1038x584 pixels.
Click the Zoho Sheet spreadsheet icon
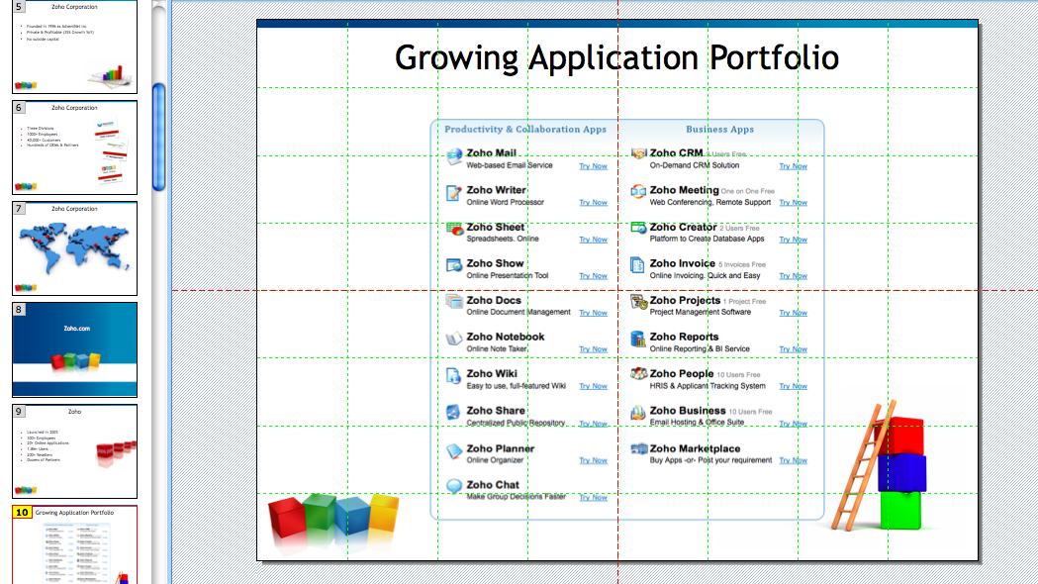pos(454,229)
